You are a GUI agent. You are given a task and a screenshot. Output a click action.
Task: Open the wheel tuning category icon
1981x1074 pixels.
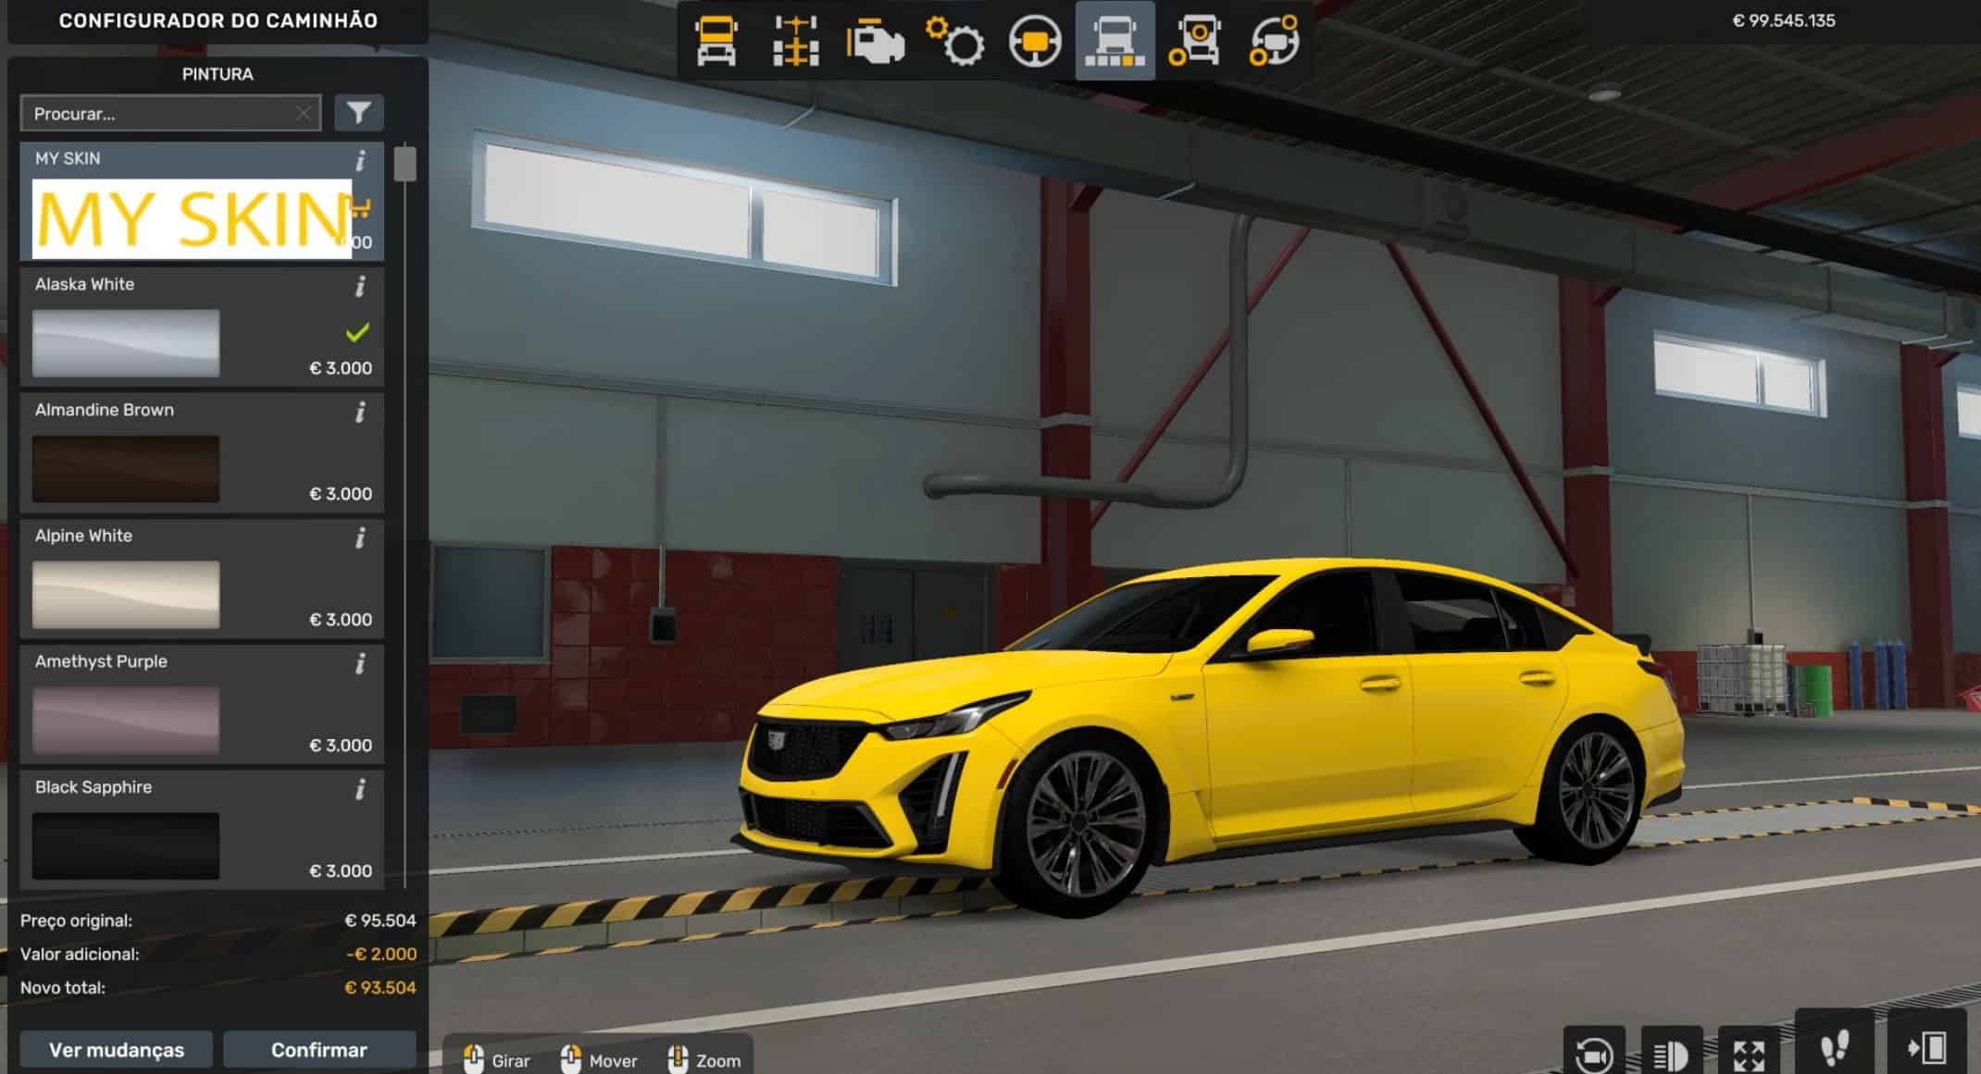[x=1194, y=42]
